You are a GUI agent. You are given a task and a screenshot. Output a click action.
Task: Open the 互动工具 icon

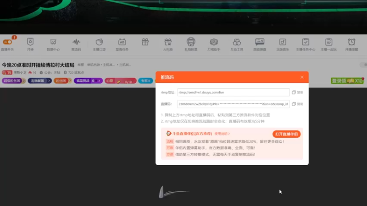[x=237, y=42]
